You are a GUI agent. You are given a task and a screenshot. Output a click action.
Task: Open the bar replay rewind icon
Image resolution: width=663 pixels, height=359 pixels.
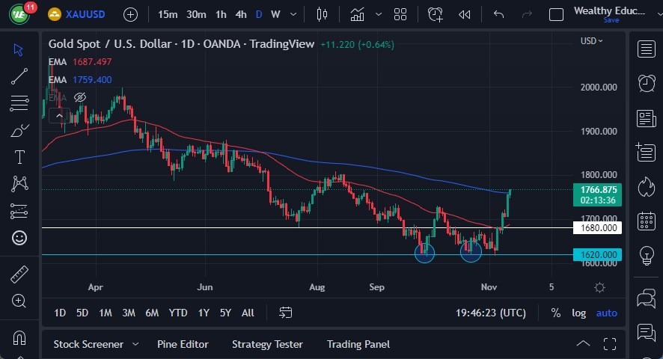464,14
